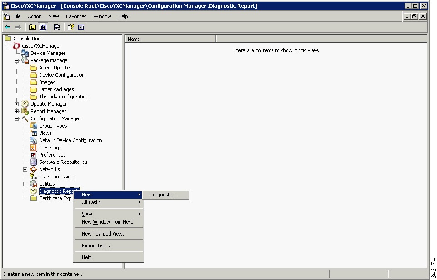Click the Software Repositories database icon
Image resolution: width=437 pixels, height=280 pixels.
pyautogui.click(x=34, y=162)
